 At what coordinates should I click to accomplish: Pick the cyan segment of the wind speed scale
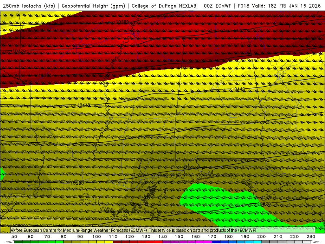[257, 242]
